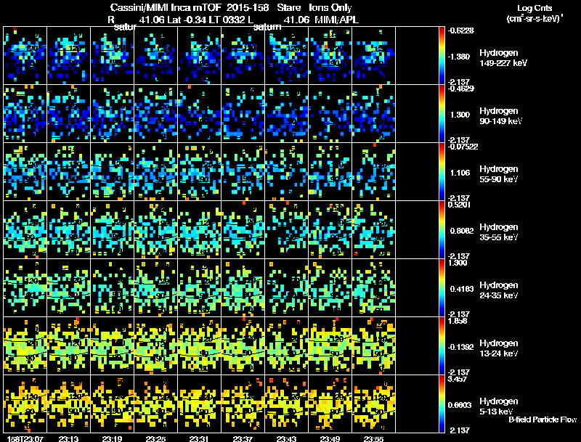581x442 pixels.
Task: Click the '23:31' time axis label
Action: [x=199, y=439]
